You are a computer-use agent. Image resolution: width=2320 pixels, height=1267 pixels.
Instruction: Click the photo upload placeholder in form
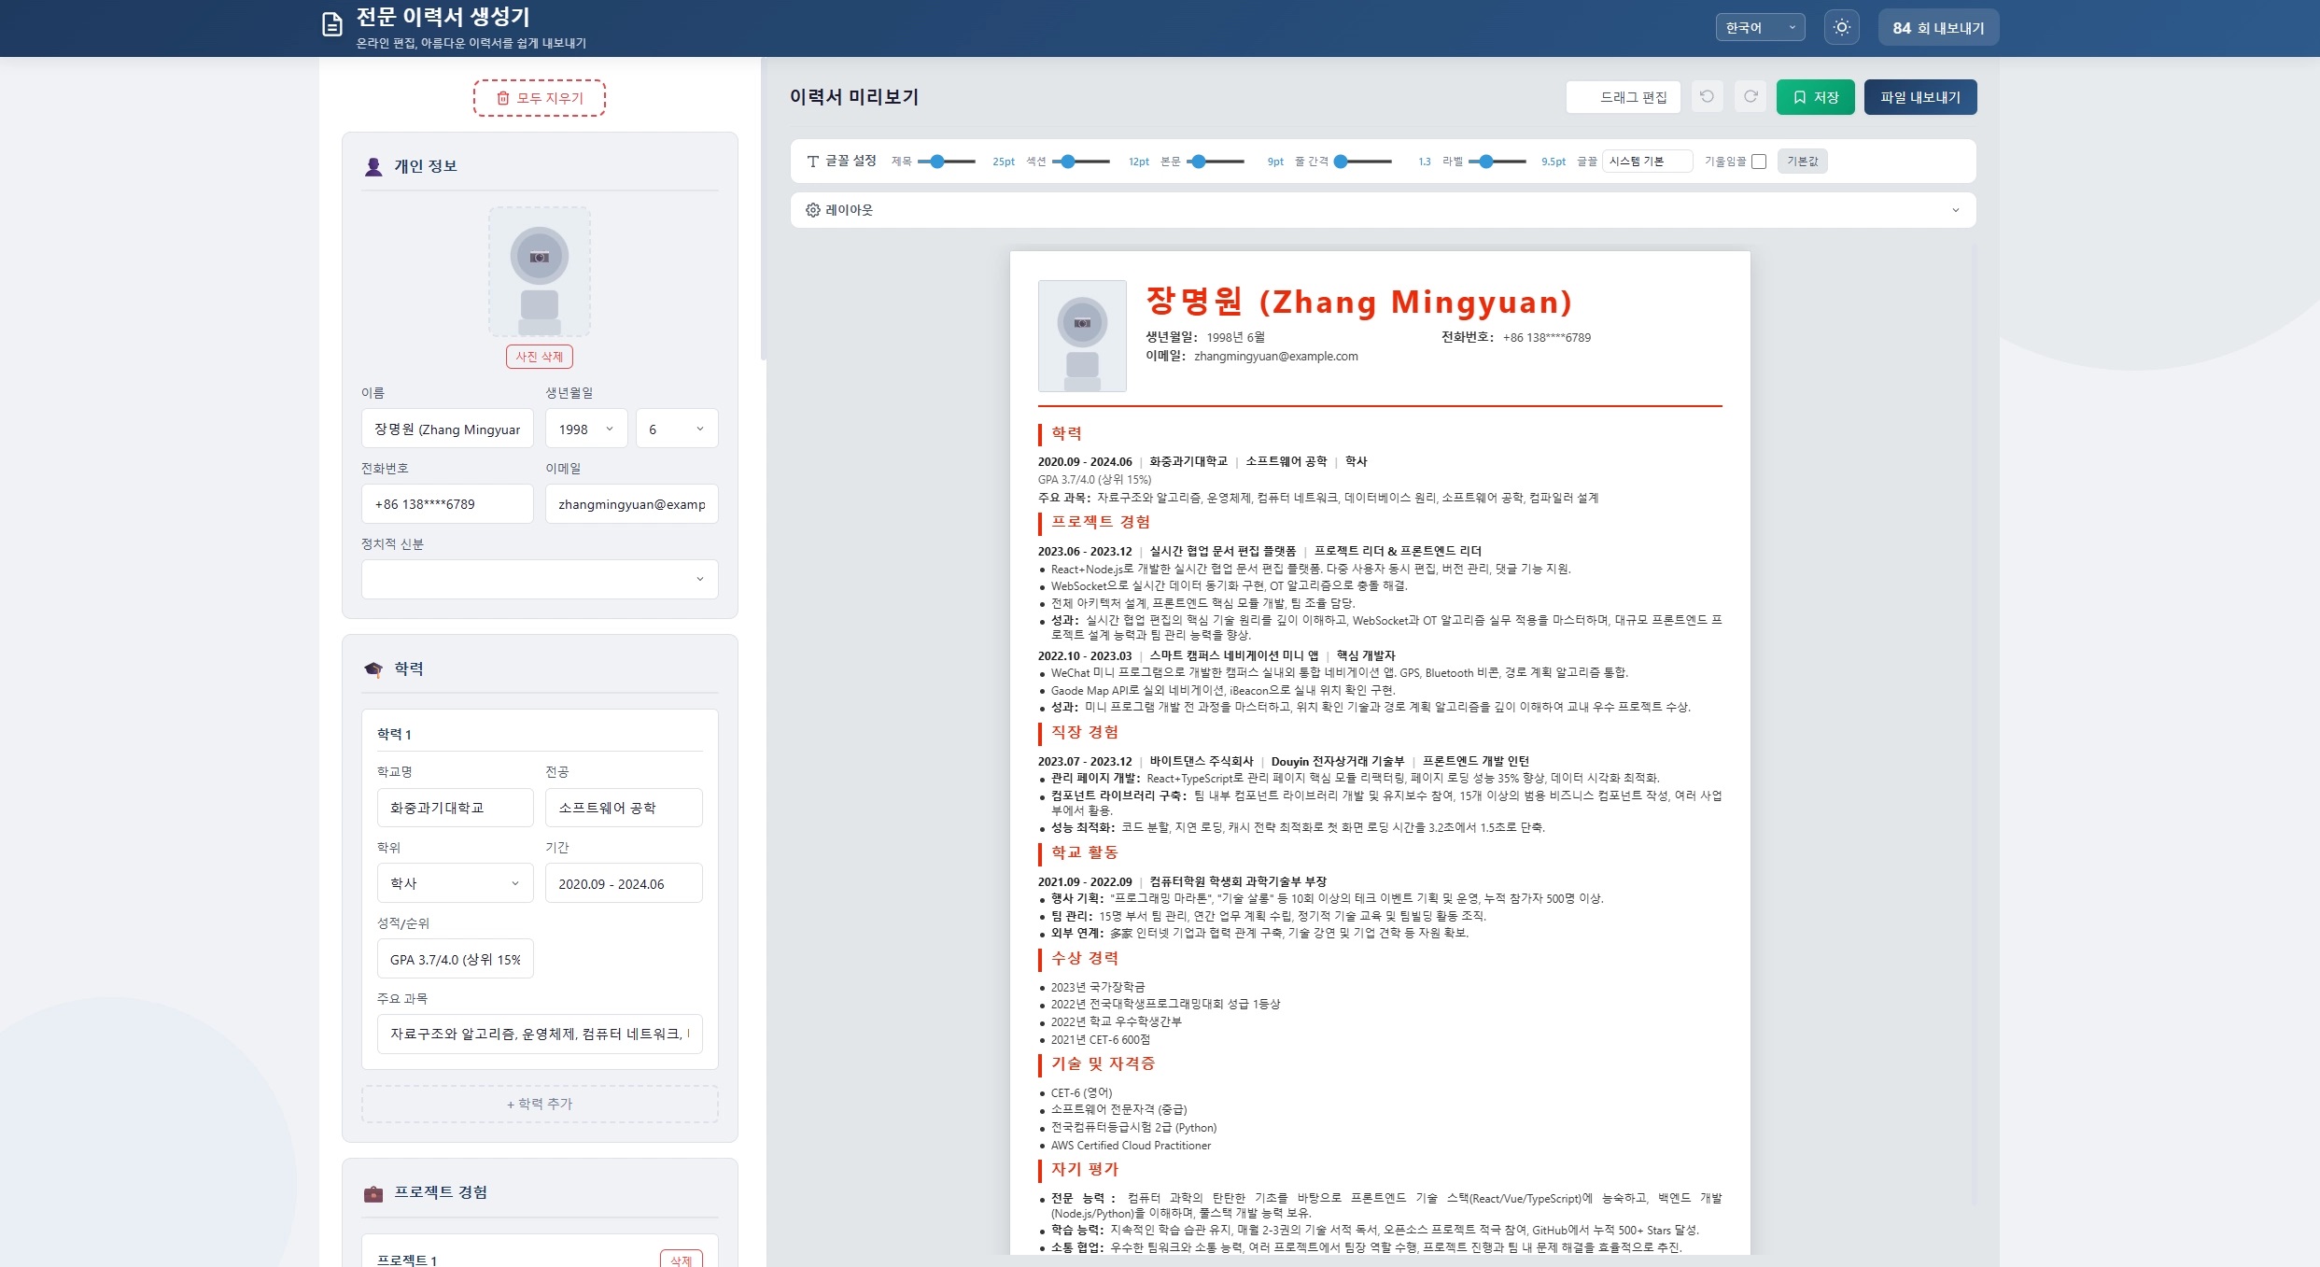click(x=540, y=272)
